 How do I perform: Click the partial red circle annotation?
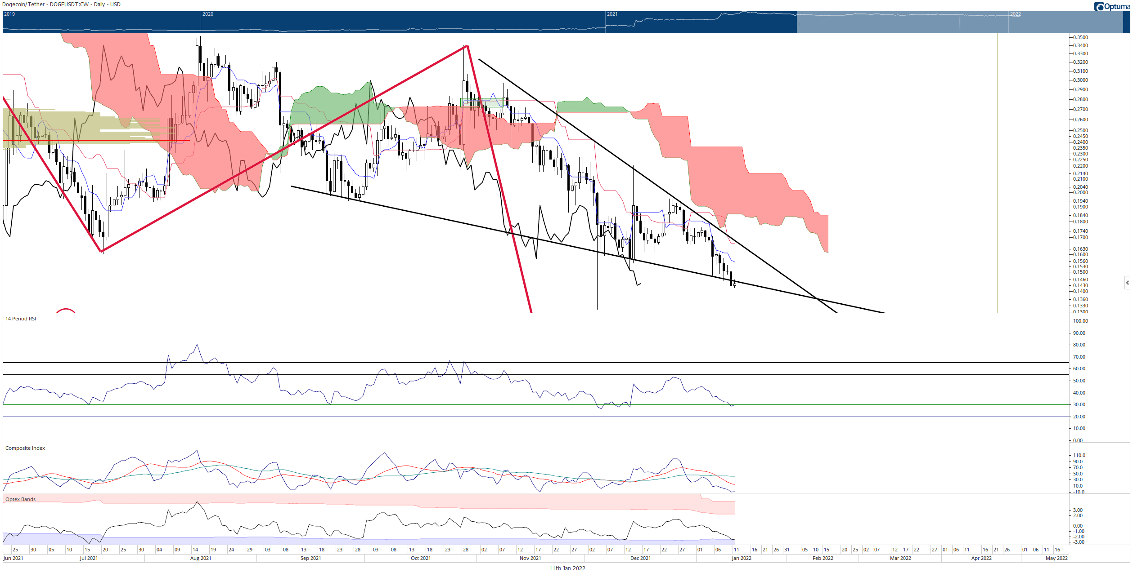[66, 310]
